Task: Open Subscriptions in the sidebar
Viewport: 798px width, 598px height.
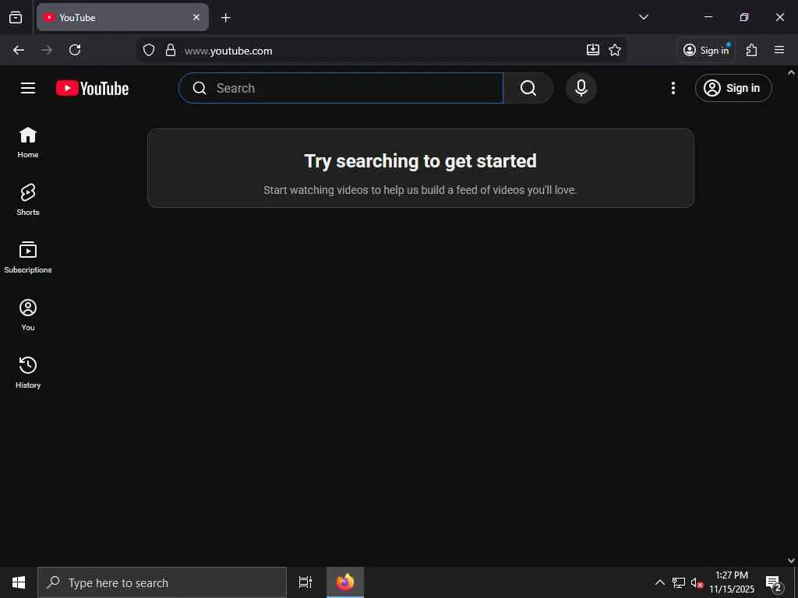Action: pos(28,257)
